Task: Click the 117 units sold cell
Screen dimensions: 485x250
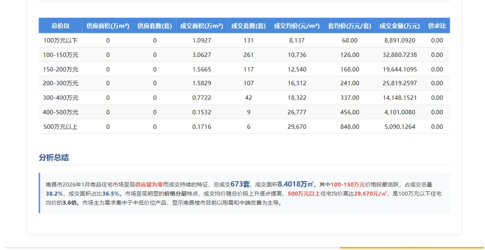Action: click(x=248, y=70)
